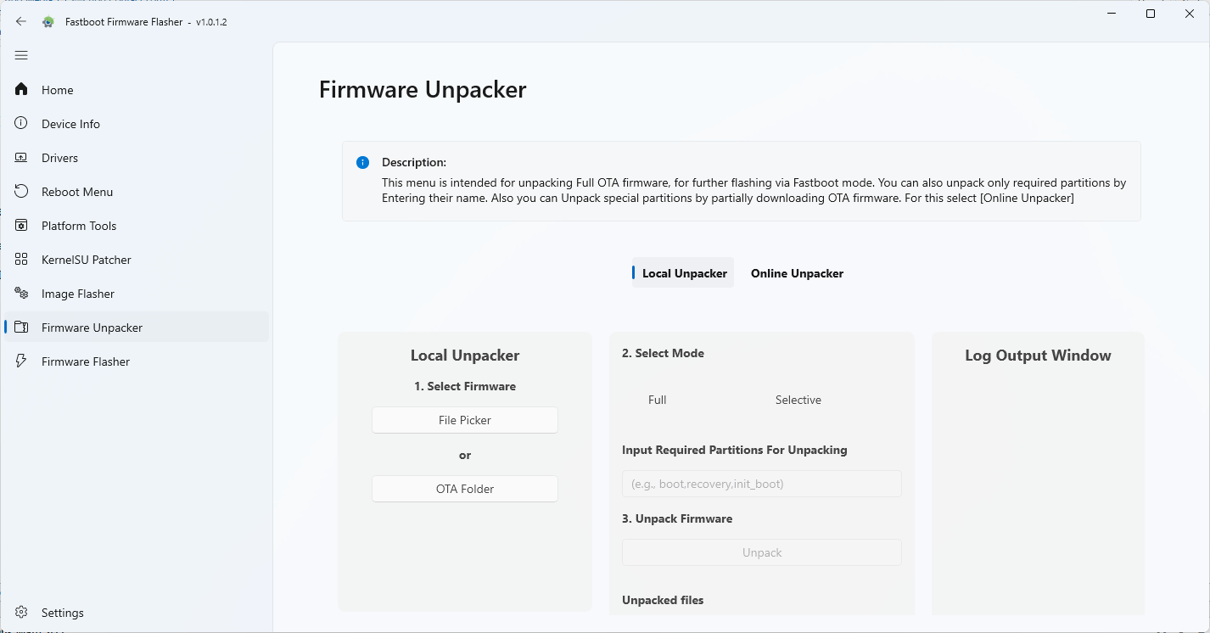1210x633 pixels.
Task: Select the KernelSU Patcher icon
Action: click(20, 259)
